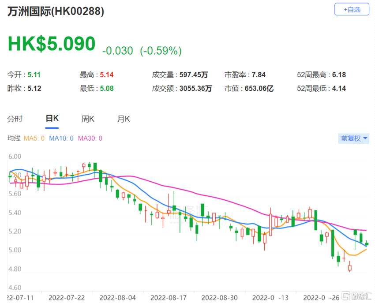Switch to the 分时 intraday tab
Image resolution: width=375 pixels, height=303 pixels.
[x=15, y=119]
